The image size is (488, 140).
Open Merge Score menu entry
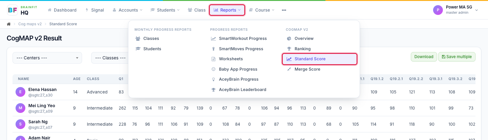click(303, 69)
